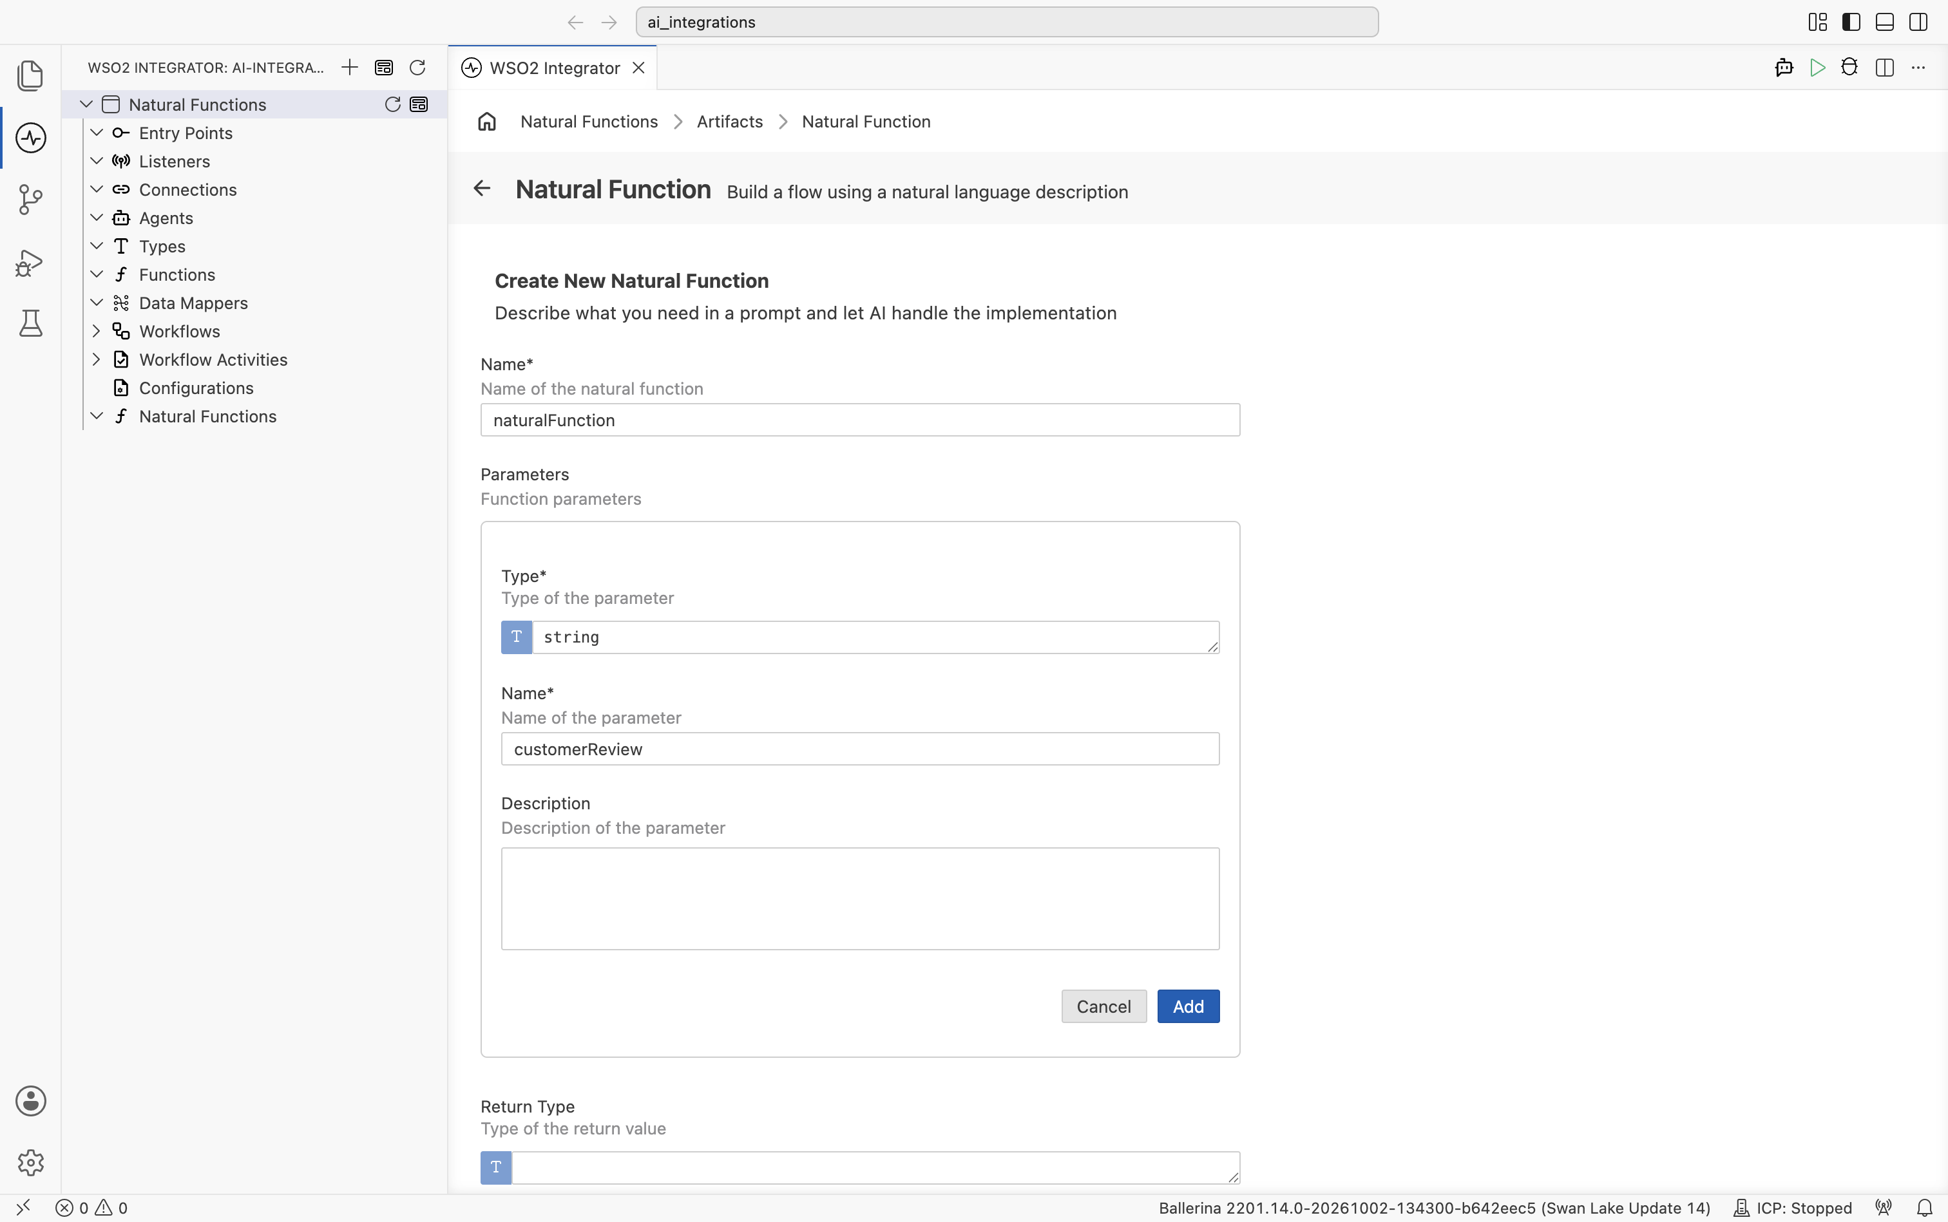
Task: Click the overview icon beside the plus in panel header
Action: (x=384, y=67)
